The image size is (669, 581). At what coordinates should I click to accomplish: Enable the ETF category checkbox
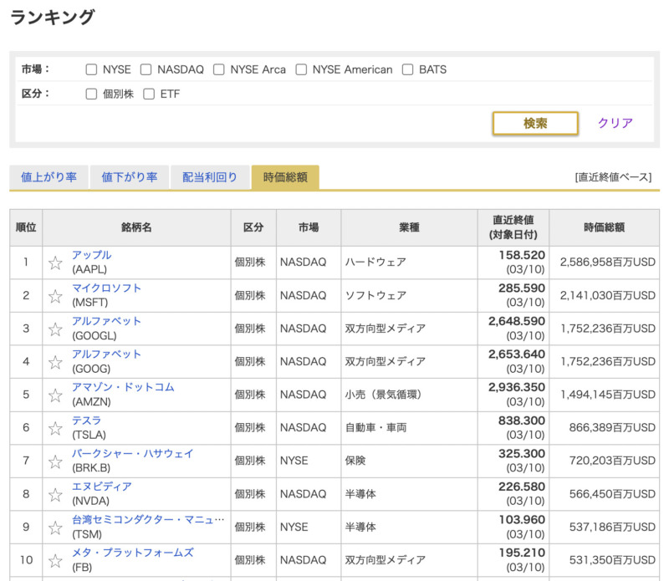click(x=149, y=94)
